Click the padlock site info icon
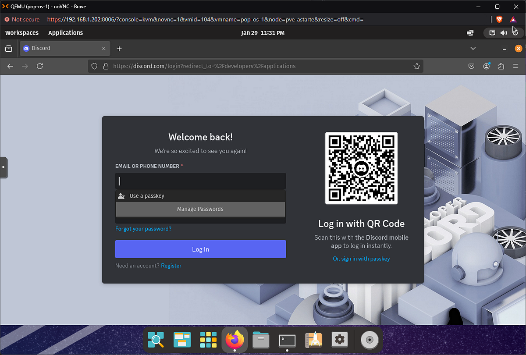This screenshot has width=526, height=355. click(105, 66)
